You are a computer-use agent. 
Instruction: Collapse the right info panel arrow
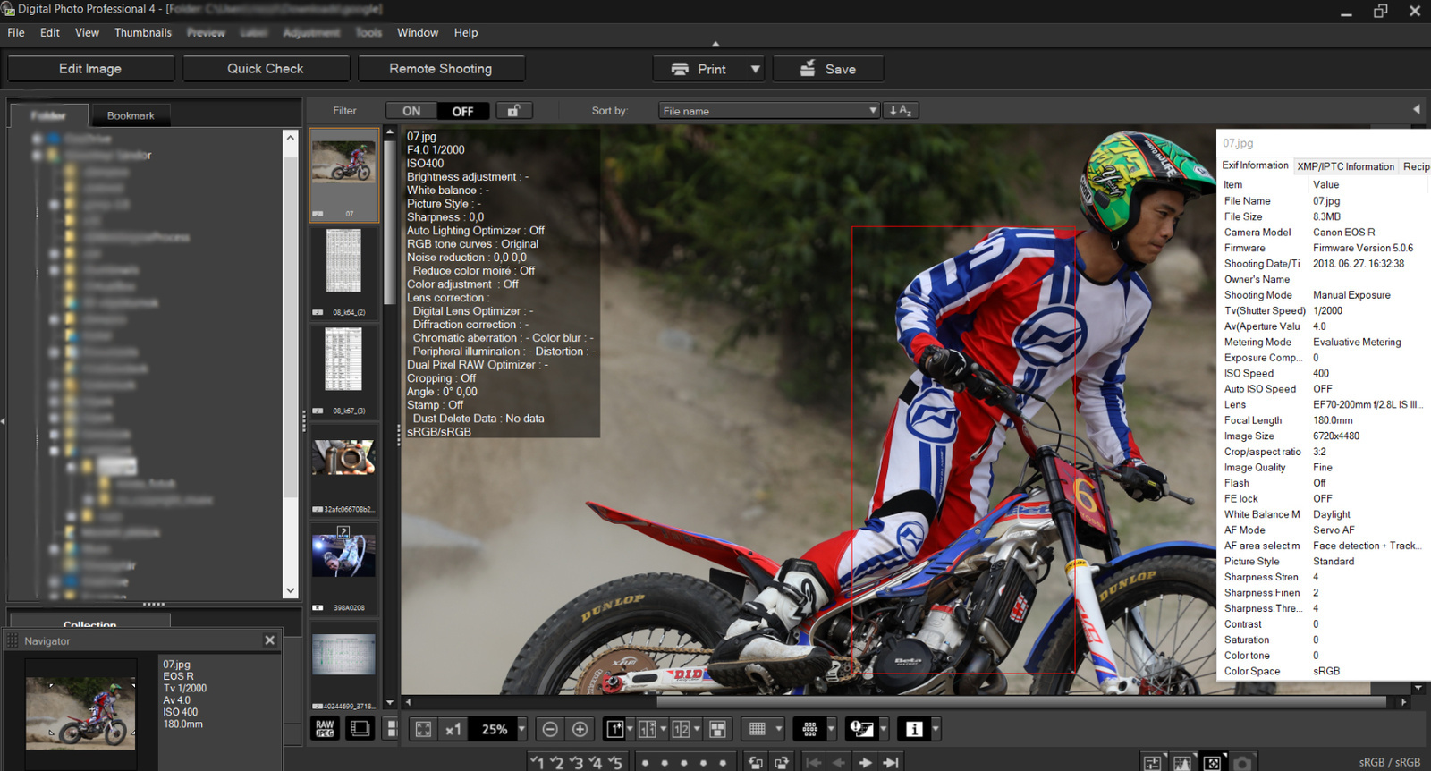(1417, 109)
